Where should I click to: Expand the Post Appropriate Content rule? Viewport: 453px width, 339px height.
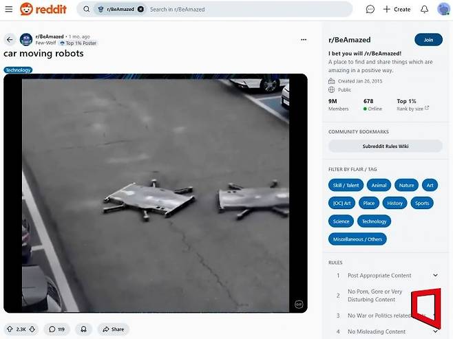[435, 275]
